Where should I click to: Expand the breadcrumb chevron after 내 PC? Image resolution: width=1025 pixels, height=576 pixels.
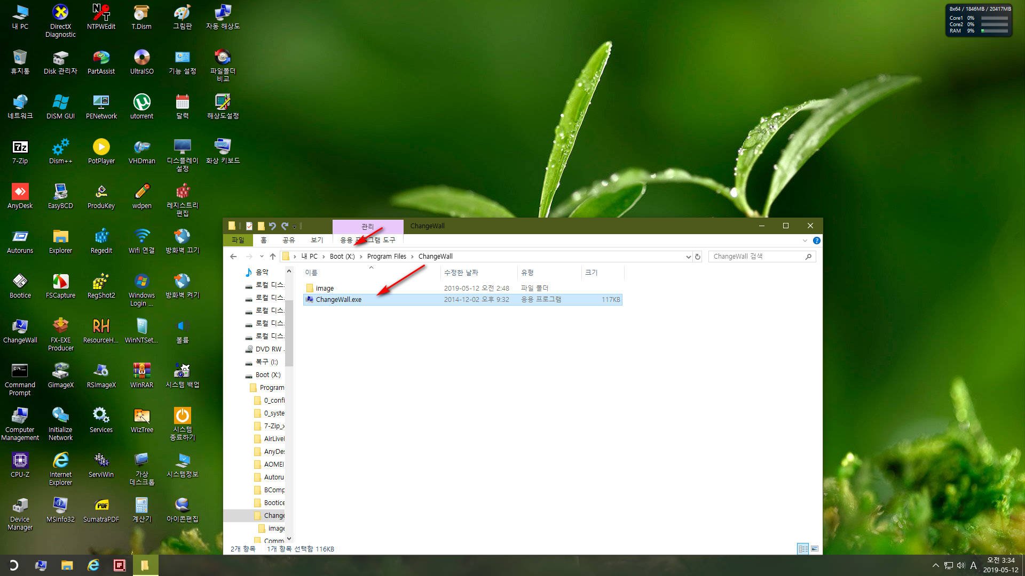324,257
